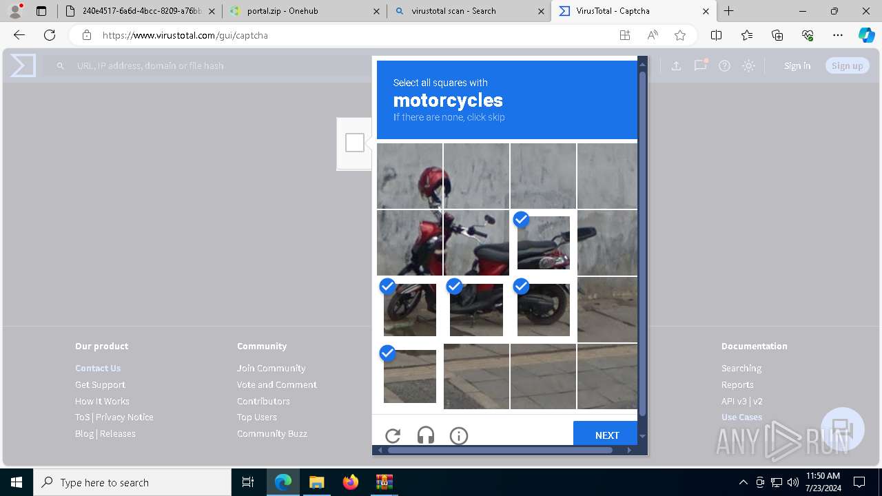The width and height of the screenshot is (882, 496).
Task: Click Sign in link
Action: click(797, 65)
